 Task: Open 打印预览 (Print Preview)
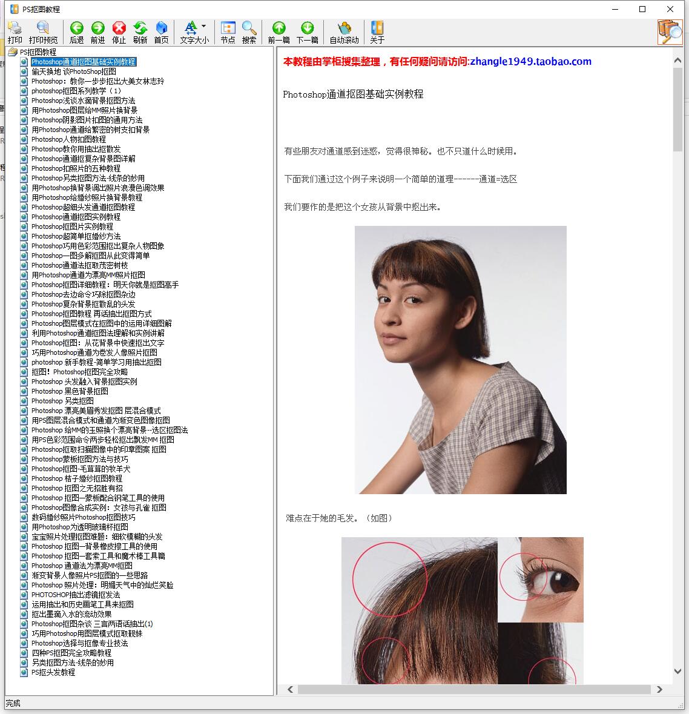click(x=43, y=32)
